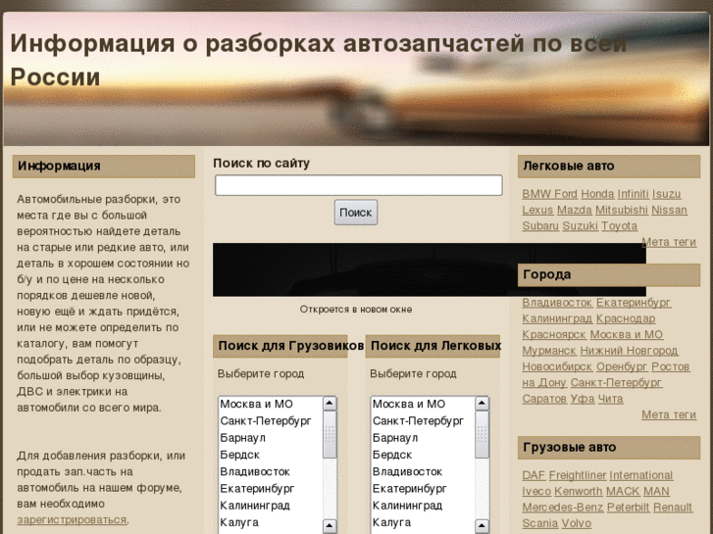Go to the Mitsubishi parts link
713x534 pixels.
pos(621,210)
